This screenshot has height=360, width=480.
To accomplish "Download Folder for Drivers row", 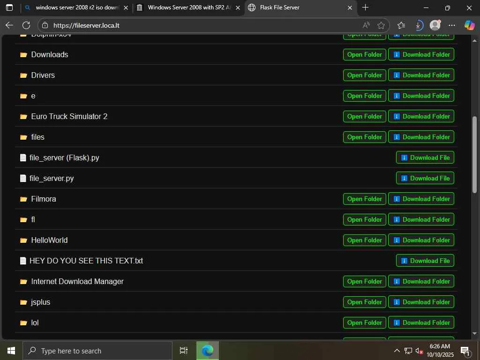I will tap(421, 75).
